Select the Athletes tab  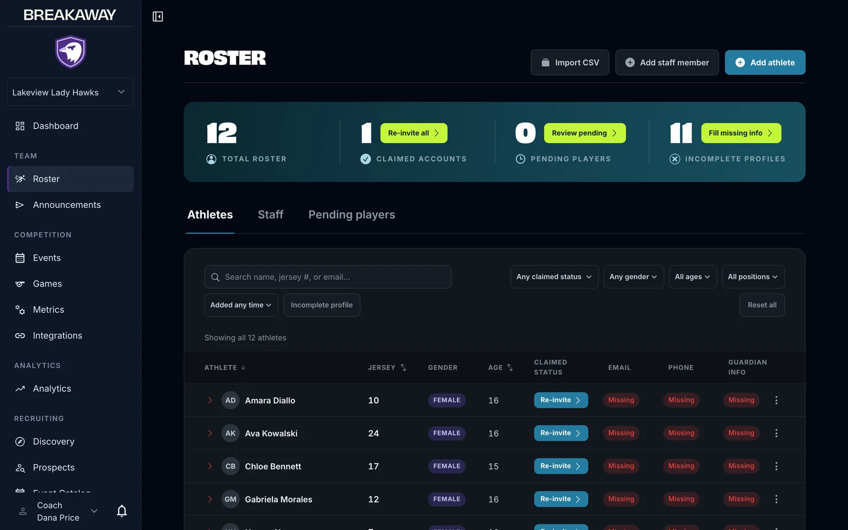(x=210, y=215)
